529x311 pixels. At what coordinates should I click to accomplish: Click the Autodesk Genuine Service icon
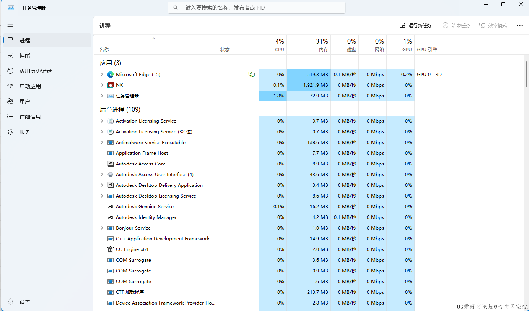pos(111,207)
